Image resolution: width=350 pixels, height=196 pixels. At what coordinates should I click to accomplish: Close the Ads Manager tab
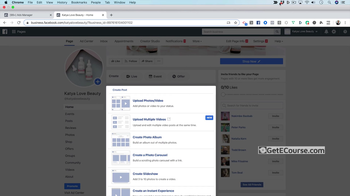click(51, 15)
